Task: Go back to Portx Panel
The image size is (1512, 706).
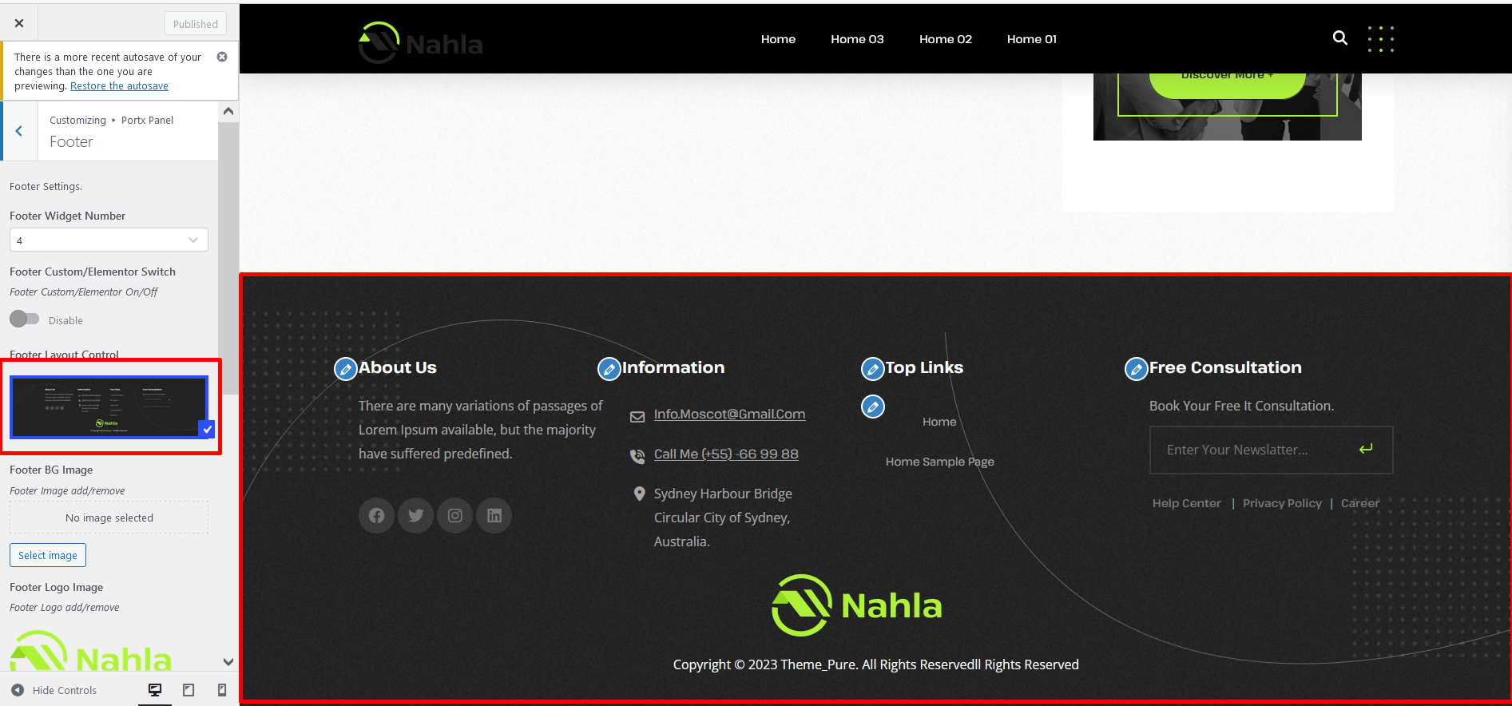Action: [19, 131]
